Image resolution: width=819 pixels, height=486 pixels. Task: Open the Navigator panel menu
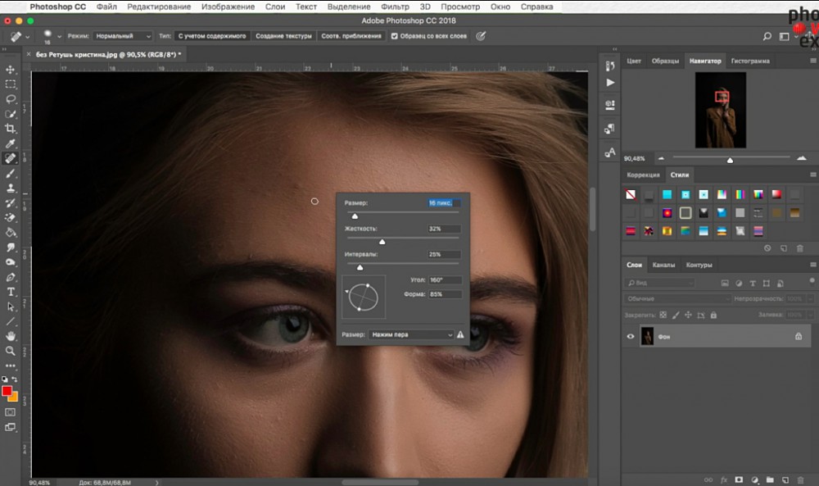pos(812,61)
